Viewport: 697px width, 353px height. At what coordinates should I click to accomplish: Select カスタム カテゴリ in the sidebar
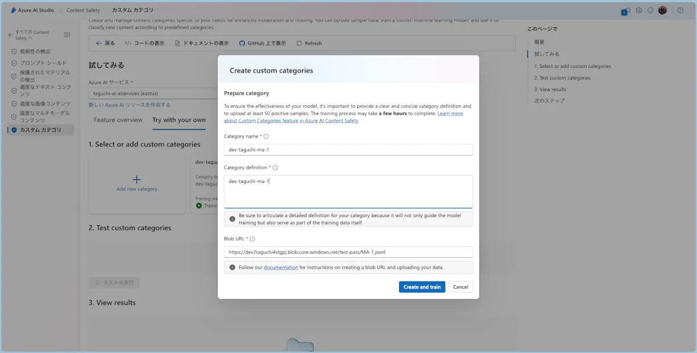[41, 129]
